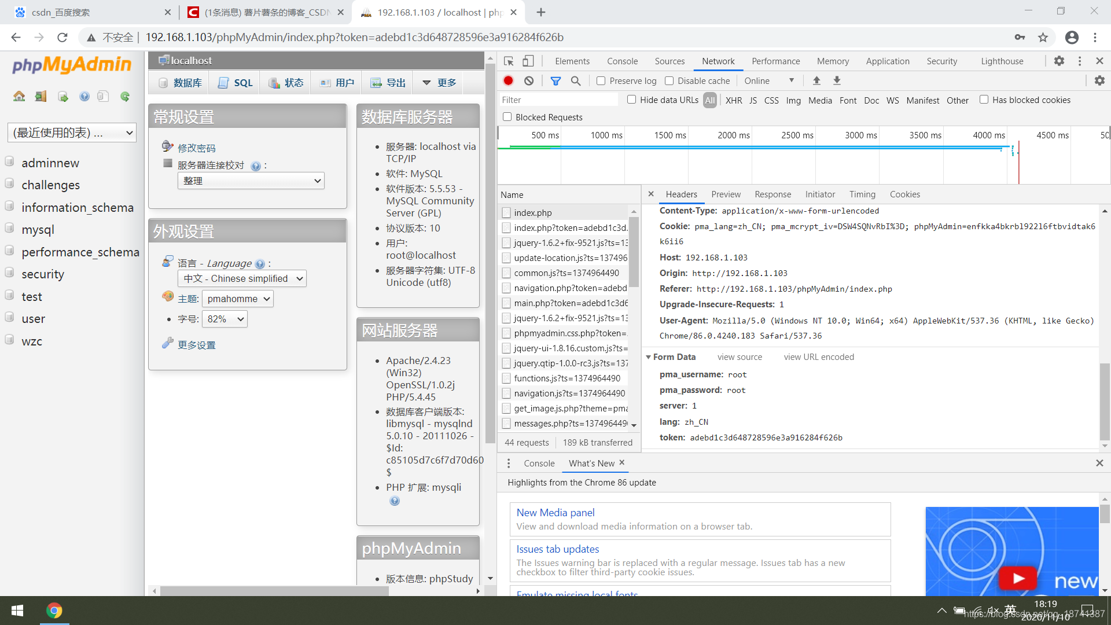
Task: Click the DevTools inspect element icon
Action: [x=509, y=61]
